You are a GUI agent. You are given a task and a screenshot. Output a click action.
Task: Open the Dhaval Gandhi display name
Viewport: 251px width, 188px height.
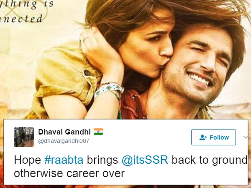coord(64,132)
